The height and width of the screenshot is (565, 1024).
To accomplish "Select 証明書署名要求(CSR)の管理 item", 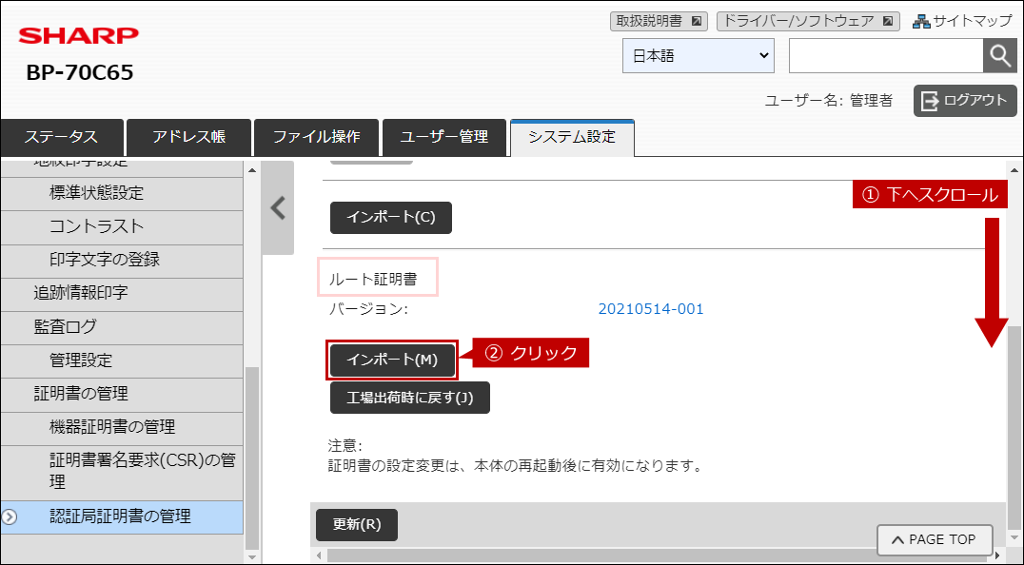I will click(122, 473).
